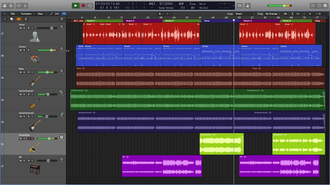Open the Editors with scissors icon
This screenshot has width=330, height=185.
point(25,5)
